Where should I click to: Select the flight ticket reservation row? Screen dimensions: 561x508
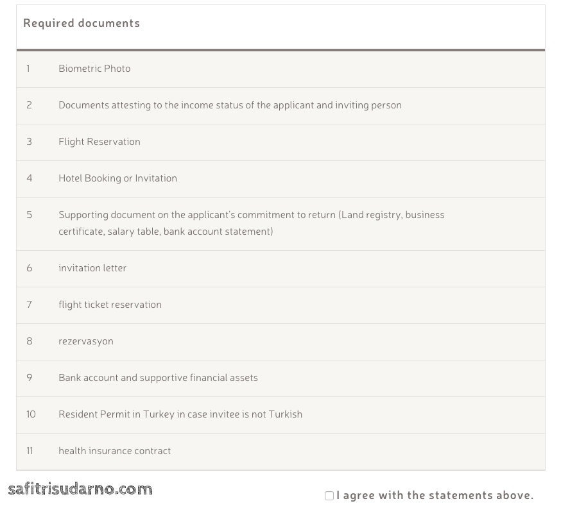pyautogui.click(x=110, y=305)
